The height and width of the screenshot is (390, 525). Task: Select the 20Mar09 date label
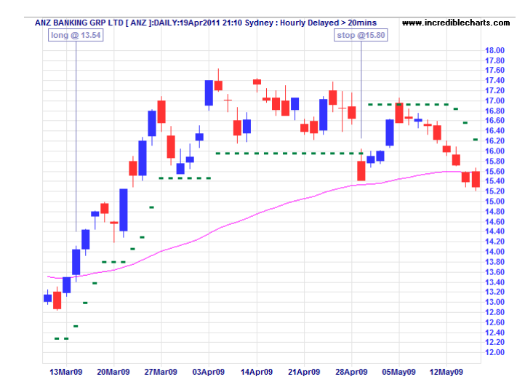coord(113,372)
